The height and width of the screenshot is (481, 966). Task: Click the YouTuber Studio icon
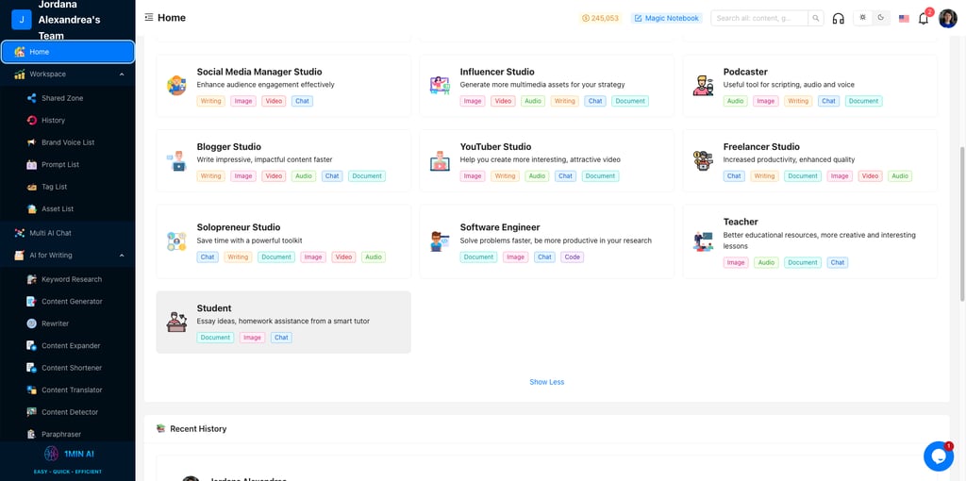tap(440, 160)
